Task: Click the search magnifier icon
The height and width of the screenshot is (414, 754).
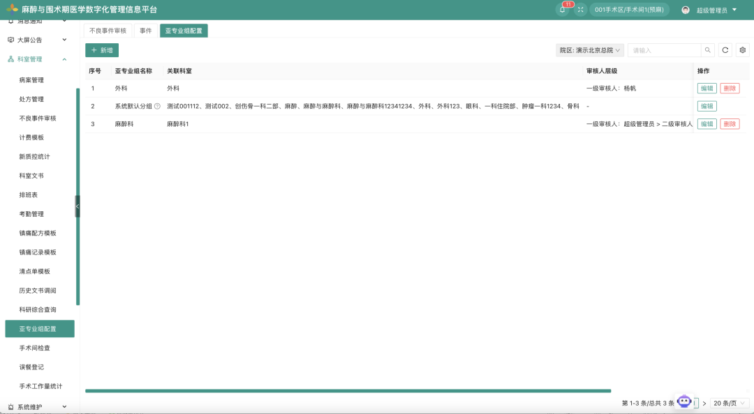Action: point(707,50)
